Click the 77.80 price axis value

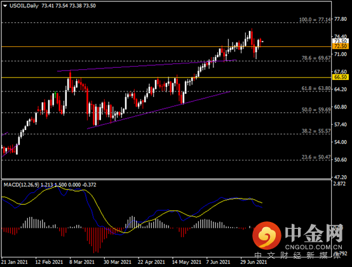[x=341, y=19]
